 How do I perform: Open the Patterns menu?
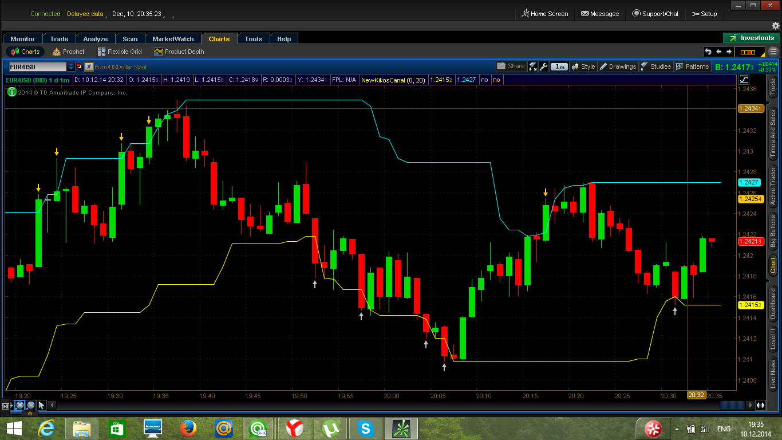coord(693,66)
